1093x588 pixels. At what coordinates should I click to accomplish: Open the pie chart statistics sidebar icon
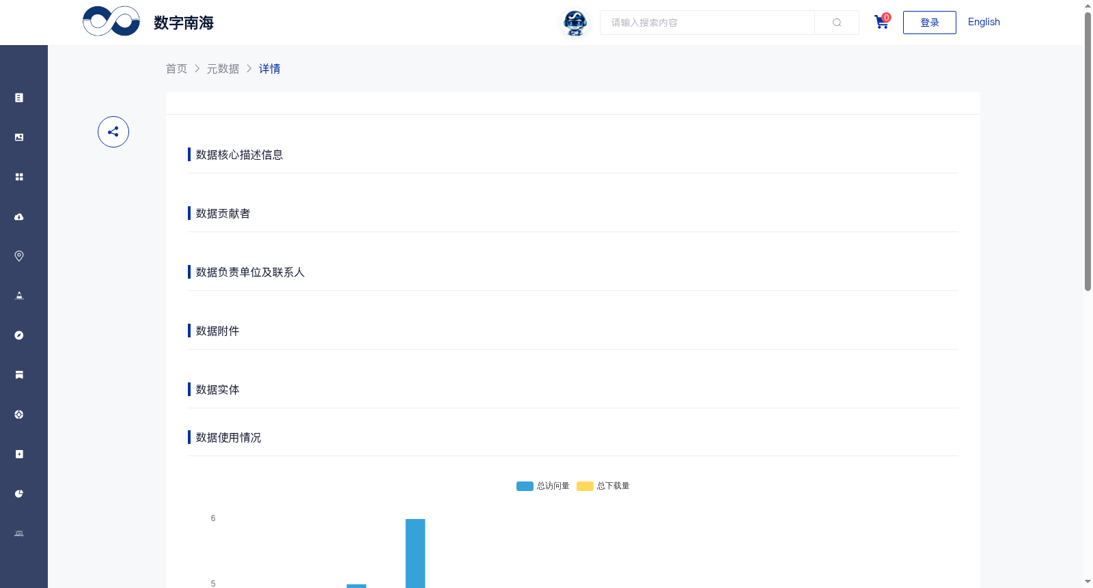(19, 494)
